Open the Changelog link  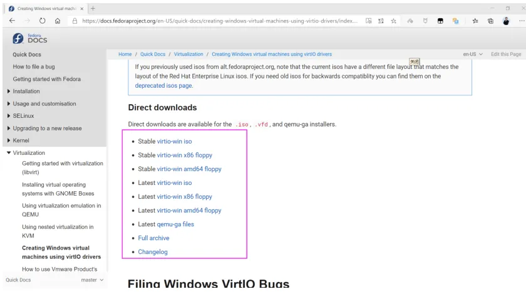pyautogui.click(x=153, y=251)
